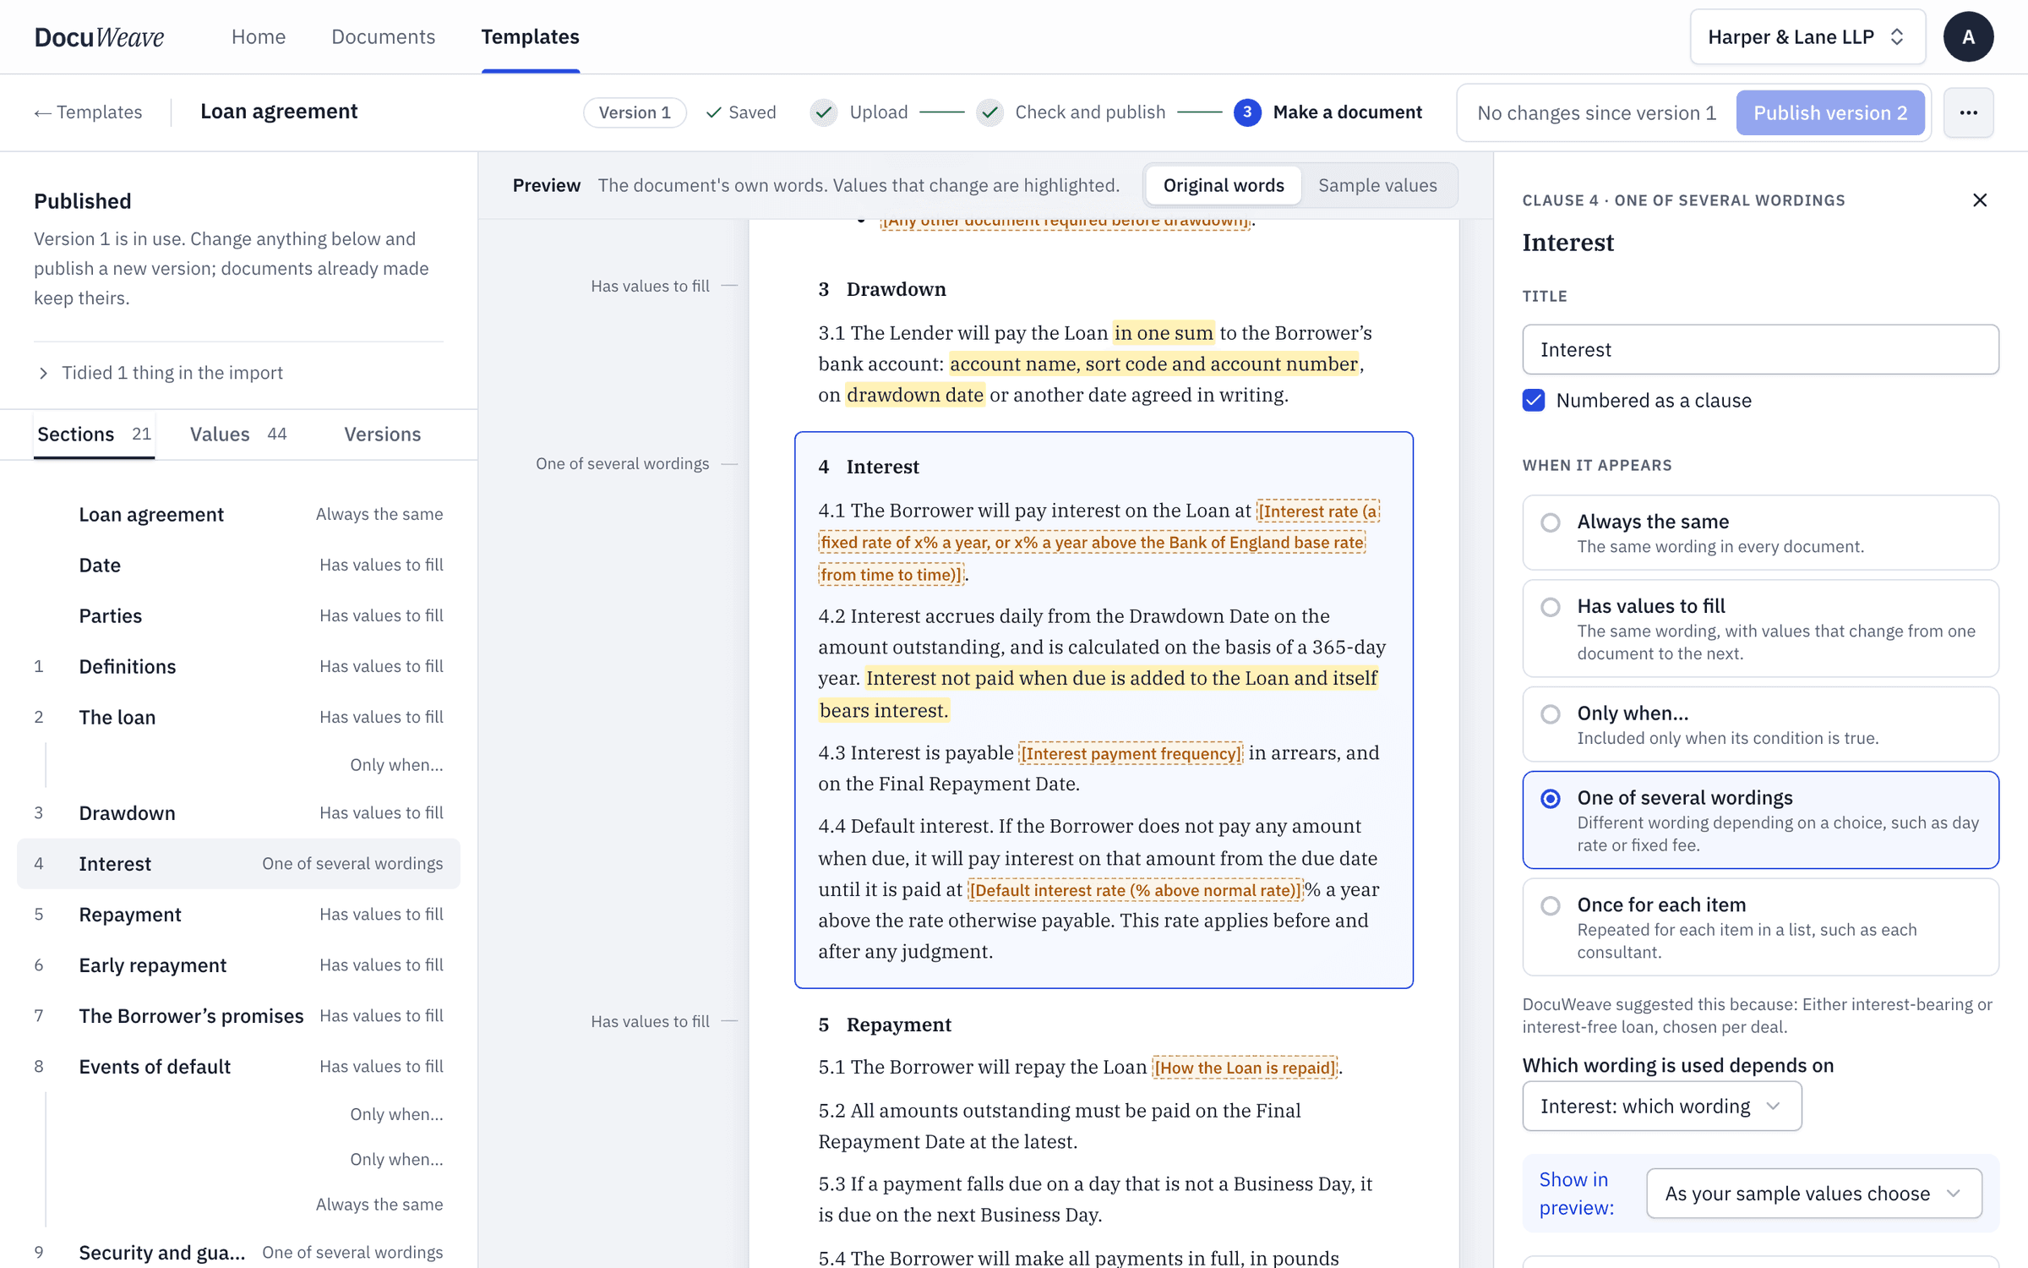Click the DocuWeave logo
Image resolution: width=2028 pixels, height=1268 pixels.
pos(99,36)
